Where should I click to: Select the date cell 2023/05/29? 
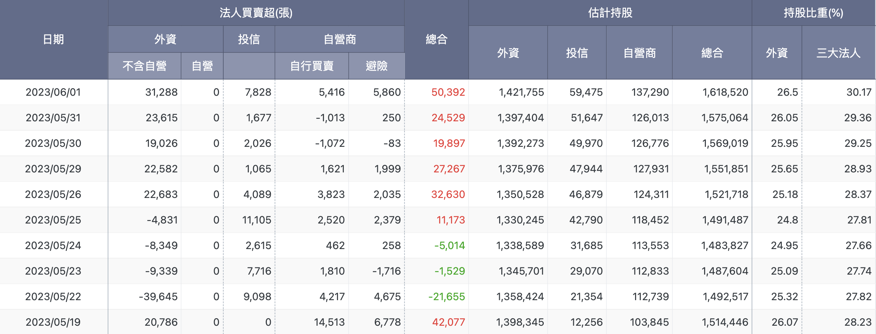(x=53, y=169)
